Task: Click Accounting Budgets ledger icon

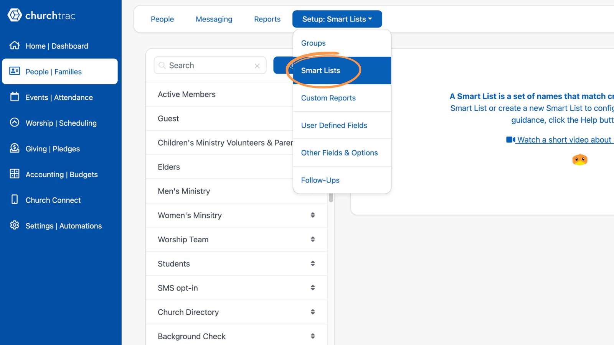Action: [x=15, y=174]
